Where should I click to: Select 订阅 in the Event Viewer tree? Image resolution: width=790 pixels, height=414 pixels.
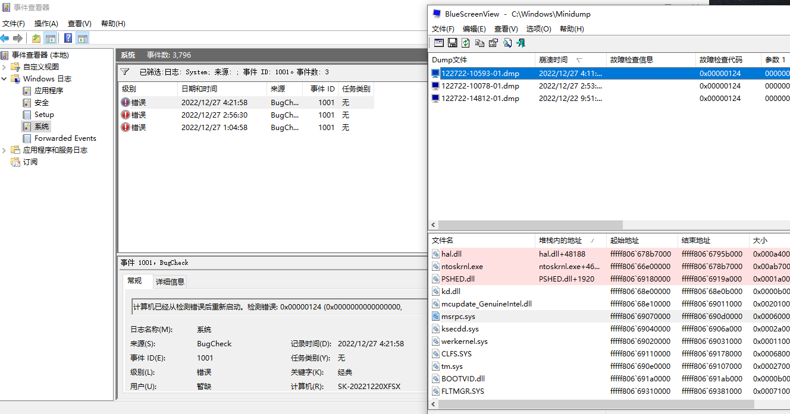pyautogui.click(x=30, y=162)
